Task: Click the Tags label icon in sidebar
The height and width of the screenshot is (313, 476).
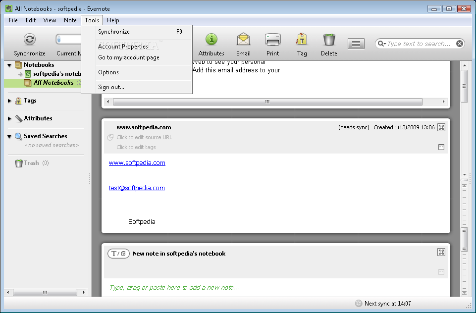Action: [18, 101]
